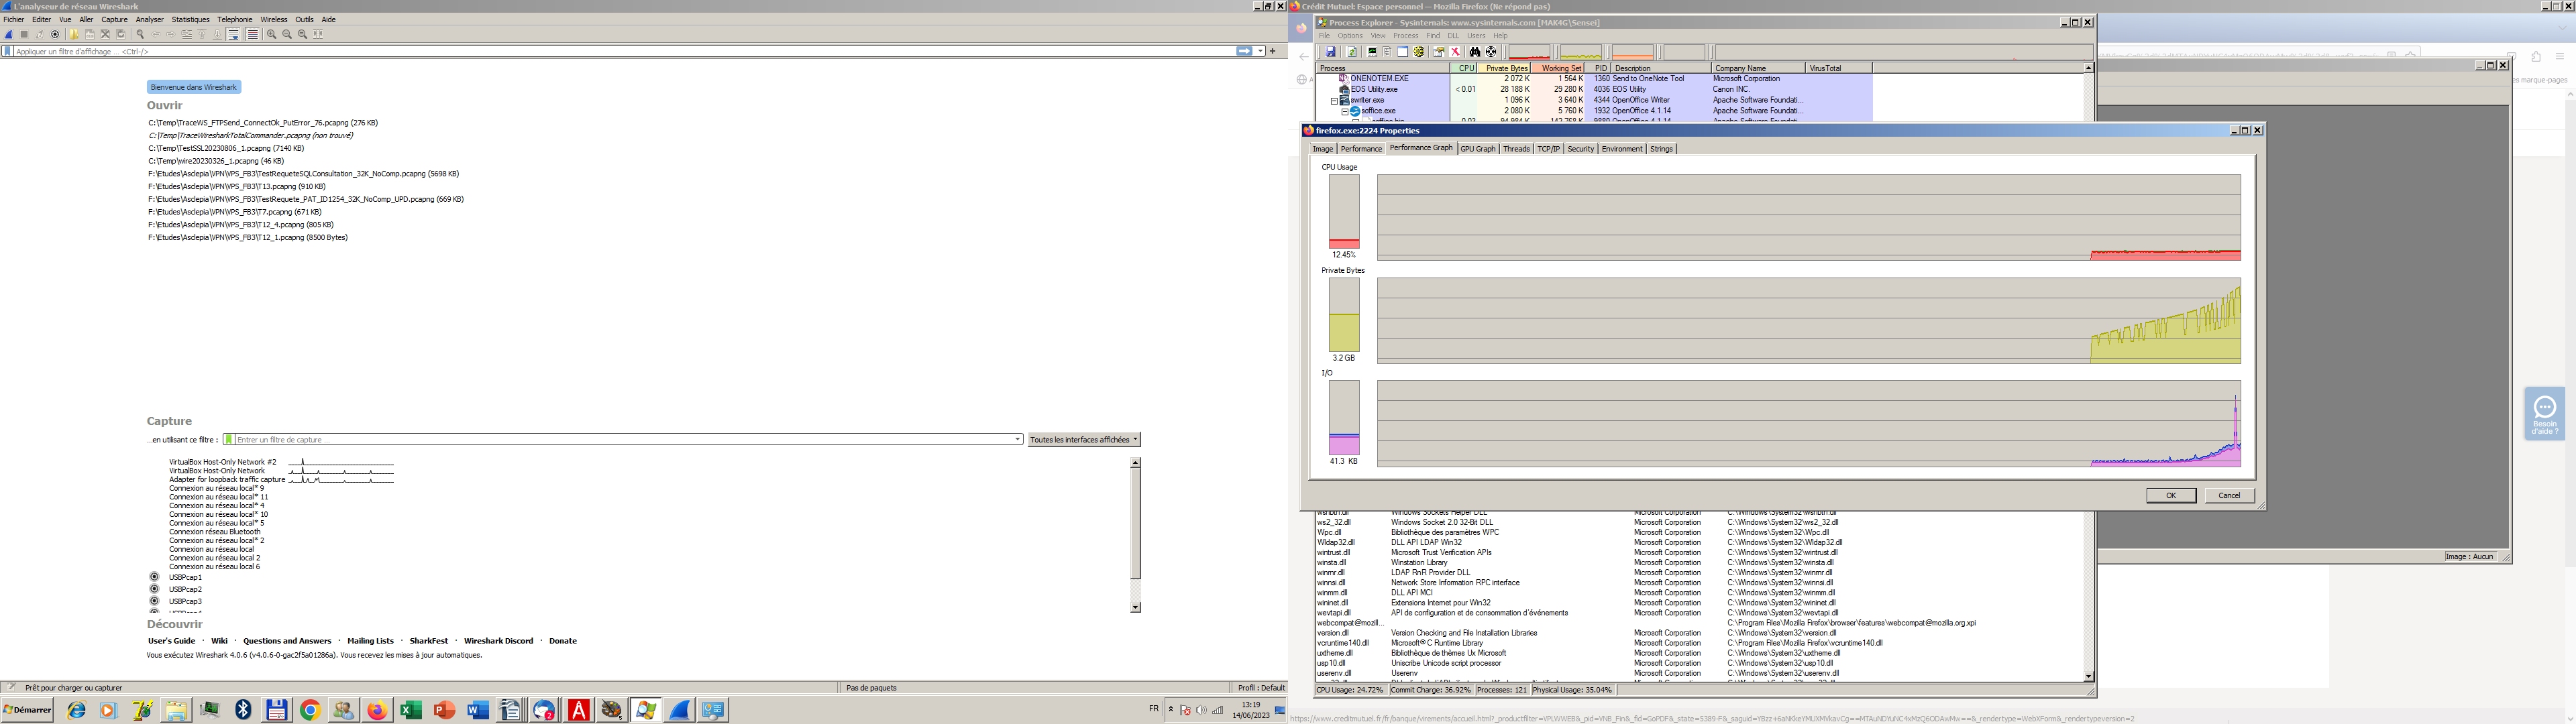Open recent file TraceWS_FTPSend_ConnectOk_PutError_76.pcapng
2576x724 pixels.
[x=263, y=123]
